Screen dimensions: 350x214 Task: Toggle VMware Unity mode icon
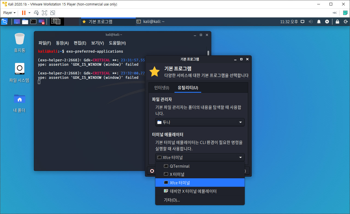click(53, 13)
